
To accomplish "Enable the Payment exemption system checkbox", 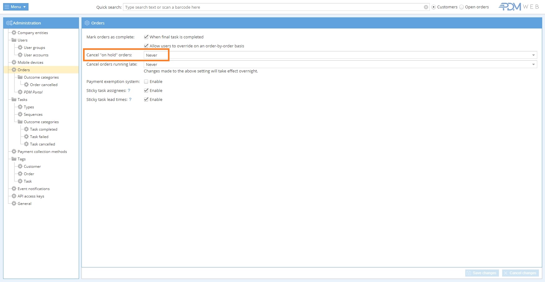I will click(146, 82).
